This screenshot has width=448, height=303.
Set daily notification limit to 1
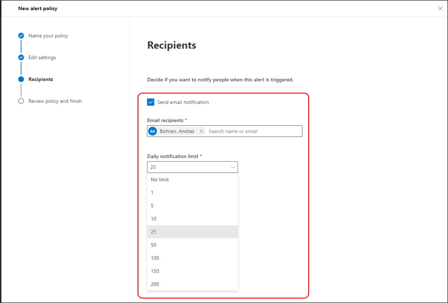pos(192,192)
